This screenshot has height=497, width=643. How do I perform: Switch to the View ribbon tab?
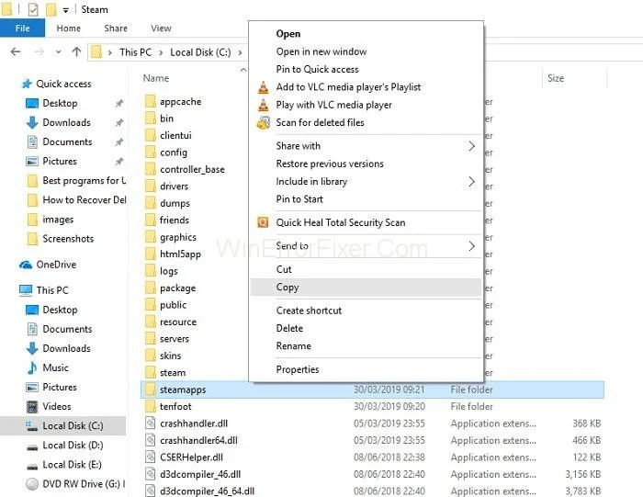161,28
